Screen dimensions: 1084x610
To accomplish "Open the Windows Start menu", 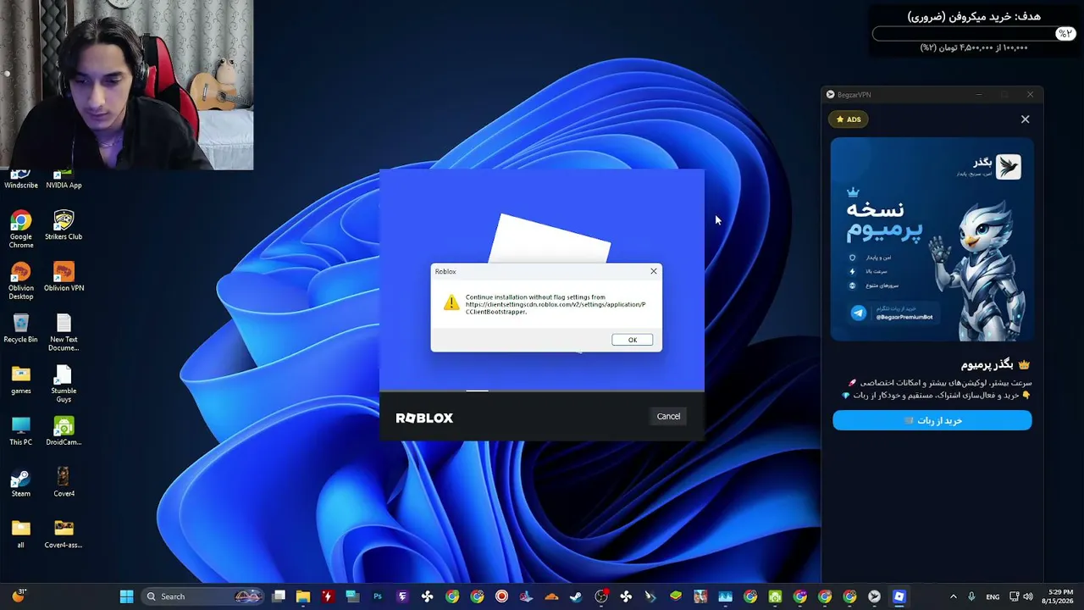I will point(126,596).
